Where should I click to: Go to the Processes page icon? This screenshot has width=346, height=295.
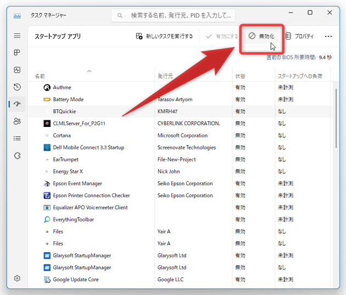[17, 53]
